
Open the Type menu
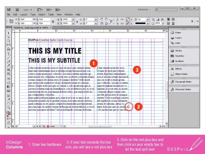click(x=33, y=15)
